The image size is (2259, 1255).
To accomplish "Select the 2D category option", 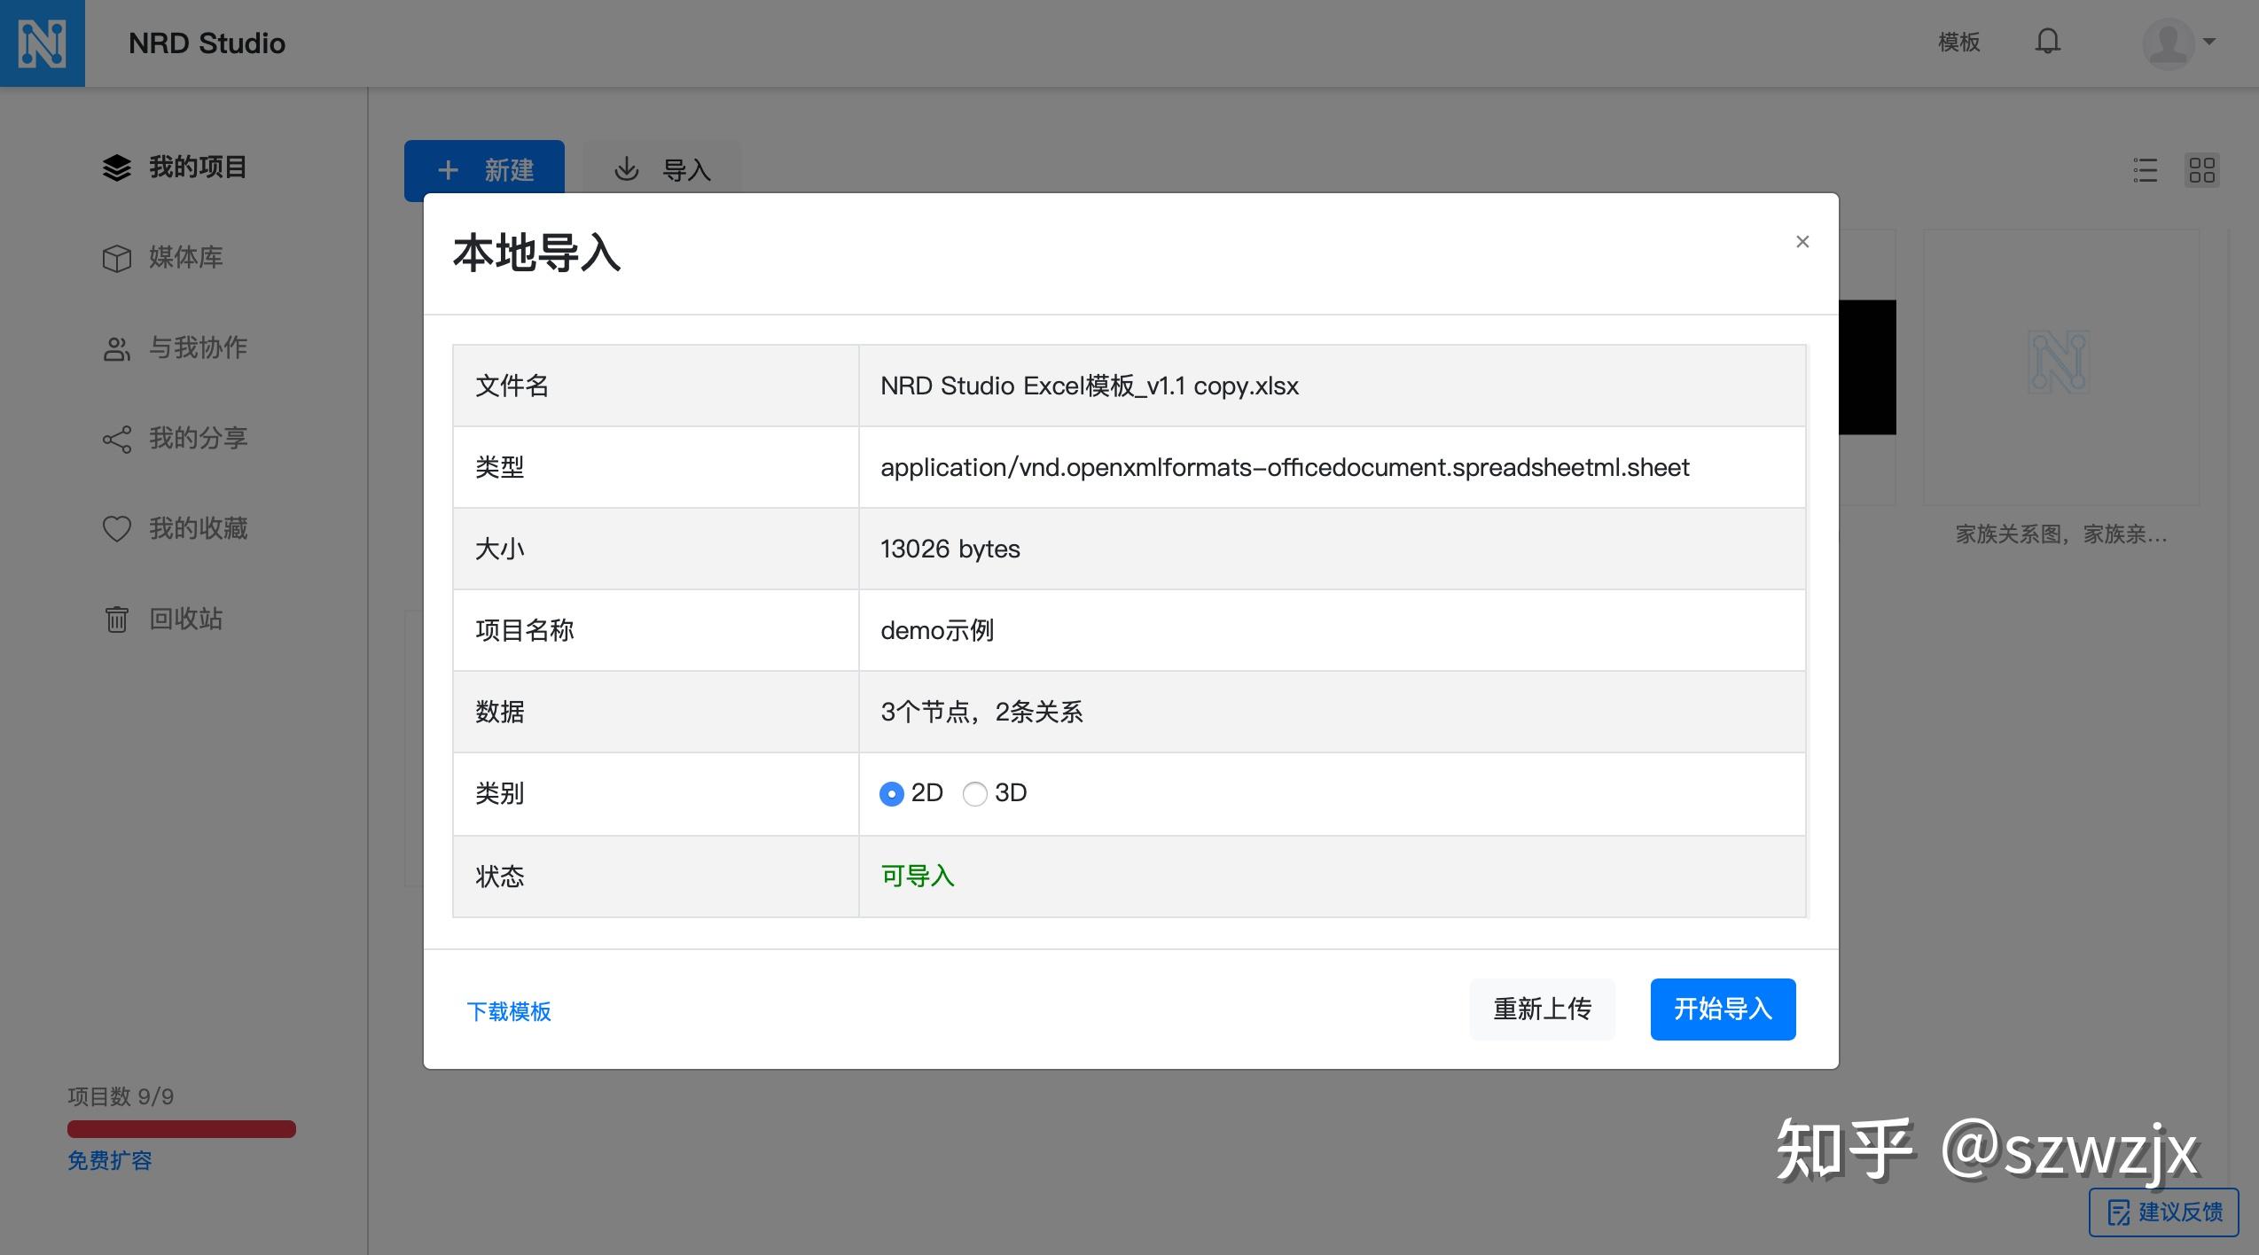I will coord(891,794).
